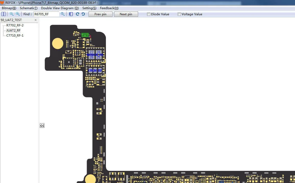Collapse the side panel with << button
This screenshot has width=295, height=183.
42,126
